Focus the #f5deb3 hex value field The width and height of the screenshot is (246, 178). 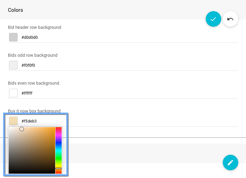tap(124, 121)
